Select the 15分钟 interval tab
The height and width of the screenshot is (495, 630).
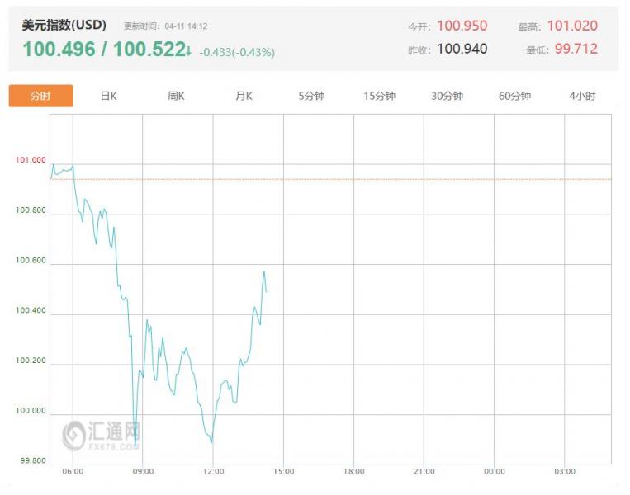(379, 96)
